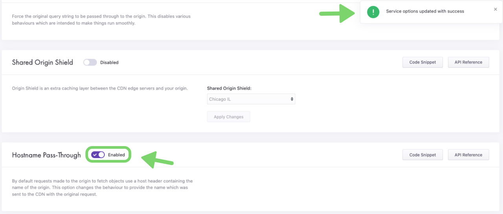Screen dimensions: 503x214
Task: Click the 'Service options updated with success' message
Action: click(425, 11)
